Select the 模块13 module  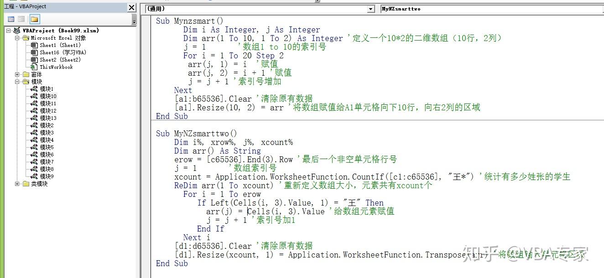point(48,118)
